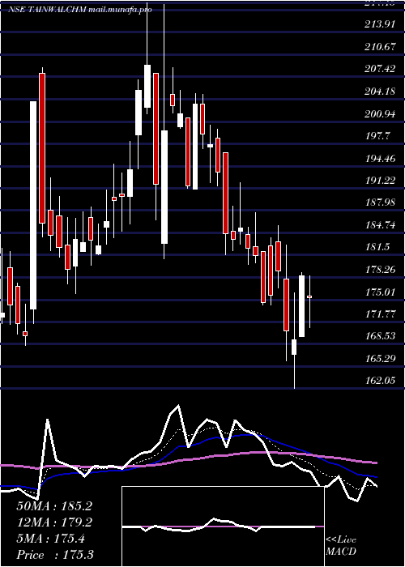The width and height of the screenshot is (405, 567).
Task: Click the 194.46 price axis label
Action: click(x=380, y=158)
